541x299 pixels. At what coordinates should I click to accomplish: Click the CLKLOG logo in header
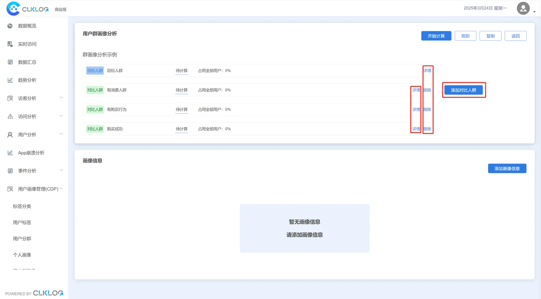pyautogui.click(x=27, y=8)
